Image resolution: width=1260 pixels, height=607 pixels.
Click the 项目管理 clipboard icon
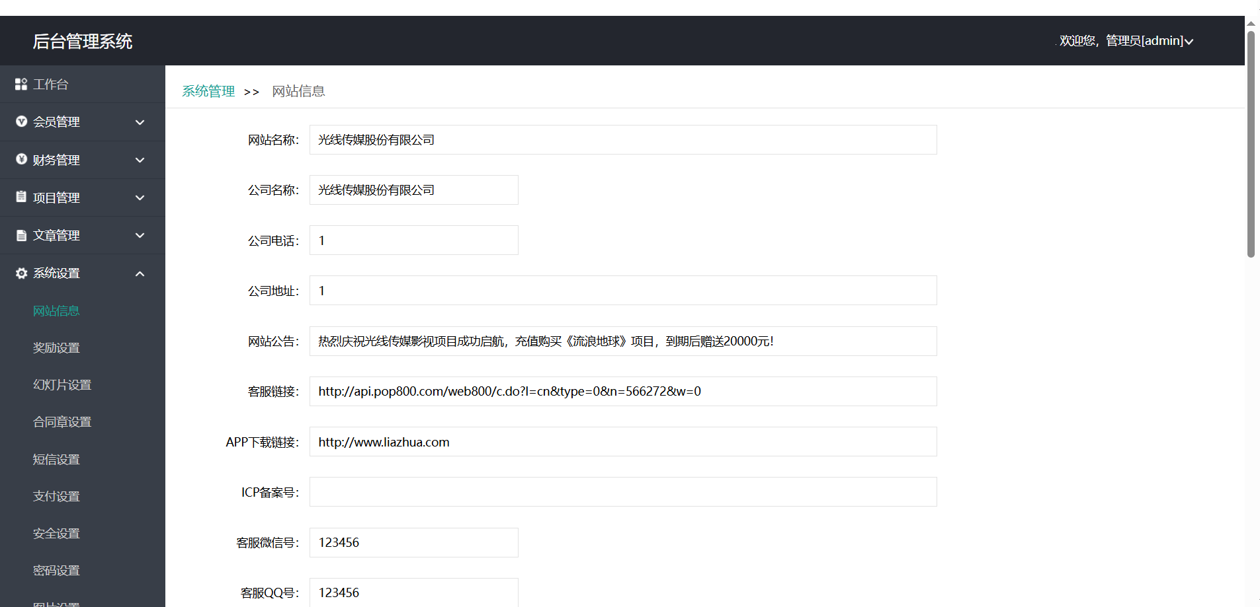21,197
